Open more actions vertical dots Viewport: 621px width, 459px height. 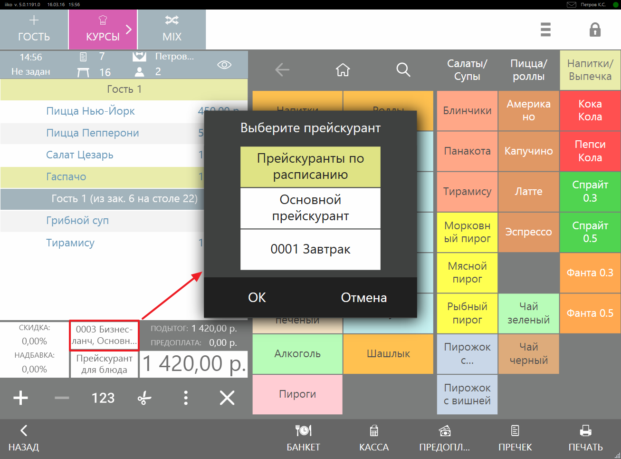click(x=186, y=398)
